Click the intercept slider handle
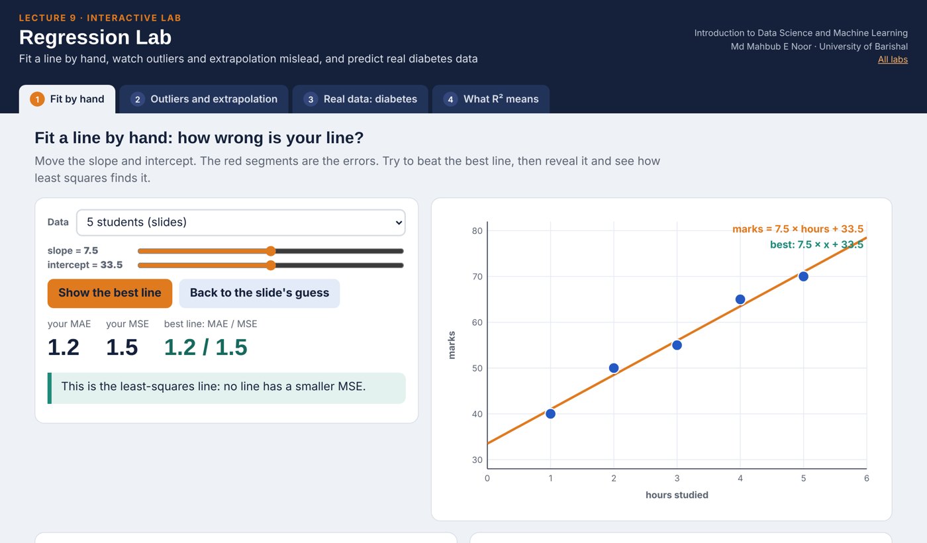The image size is (927, 543). pos(270,266)
